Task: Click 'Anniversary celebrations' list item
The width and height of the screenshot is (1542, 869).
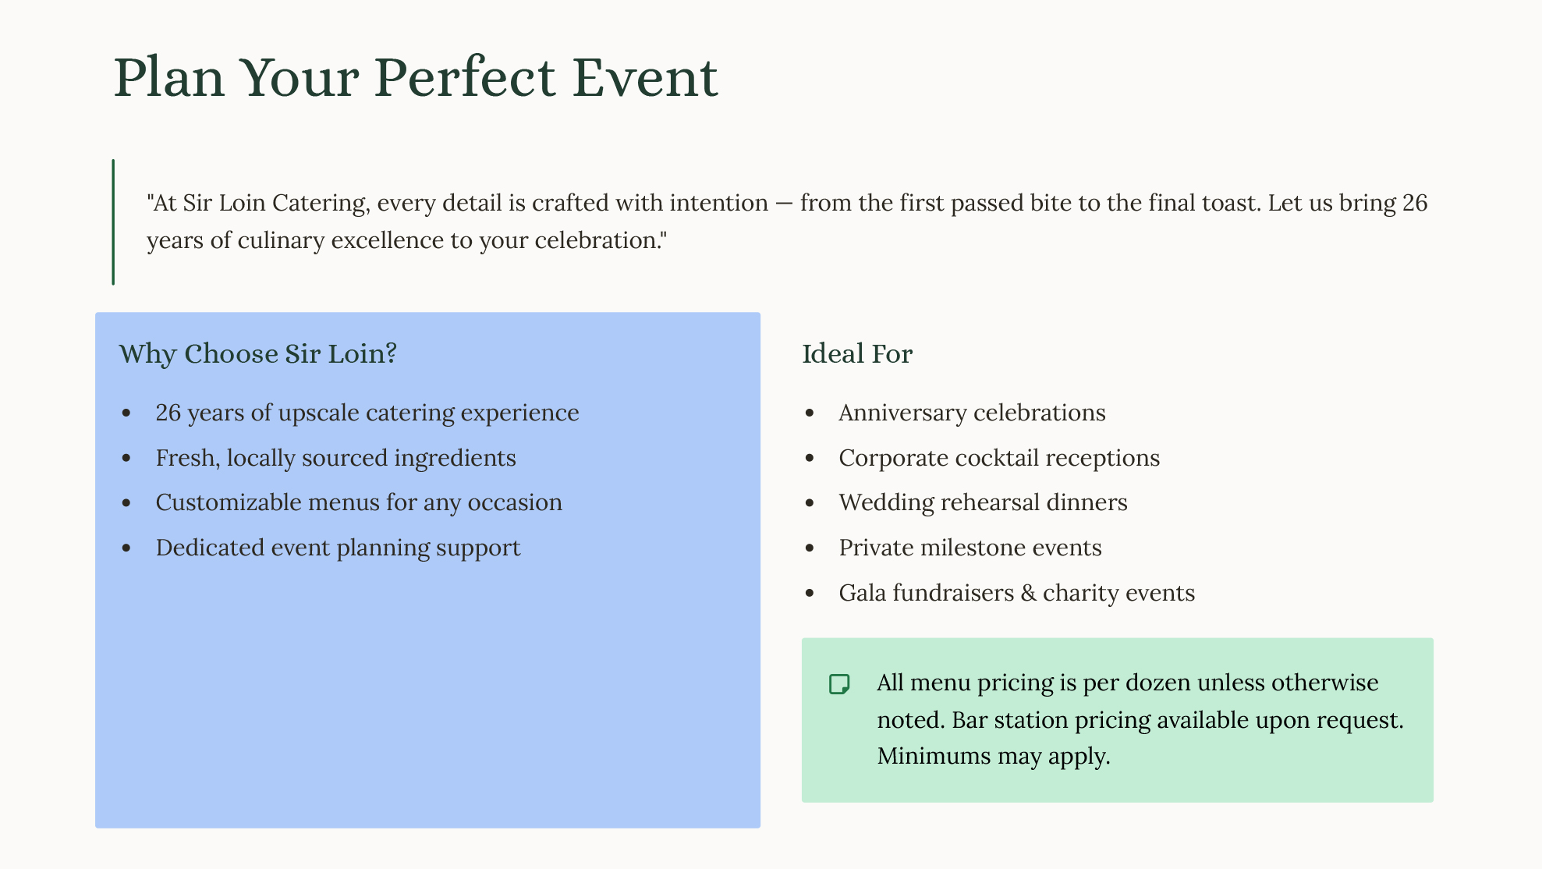Action: coord(972,413)
